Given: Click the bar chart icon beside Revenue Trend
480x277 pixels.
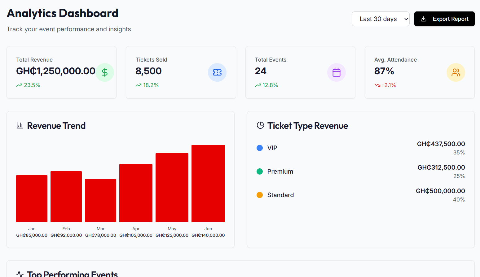Looking at the screenshot, I should point(20,125).
